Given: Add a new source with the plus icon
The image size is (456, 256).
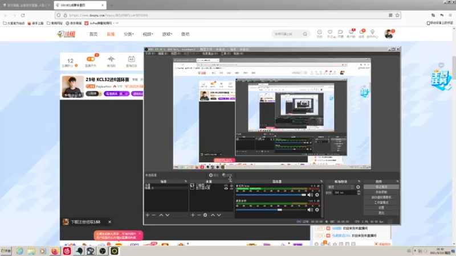Looking at the screenshot, I should [x=193, y=215].
